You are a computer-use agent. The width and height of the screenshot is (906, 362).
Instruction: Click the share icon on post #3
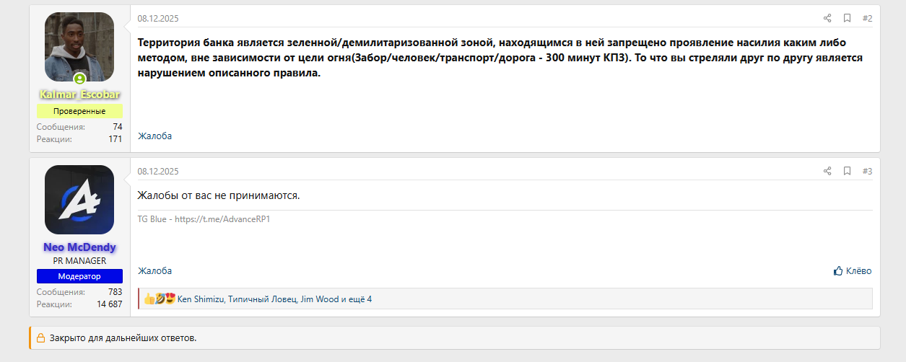point(827,171)
